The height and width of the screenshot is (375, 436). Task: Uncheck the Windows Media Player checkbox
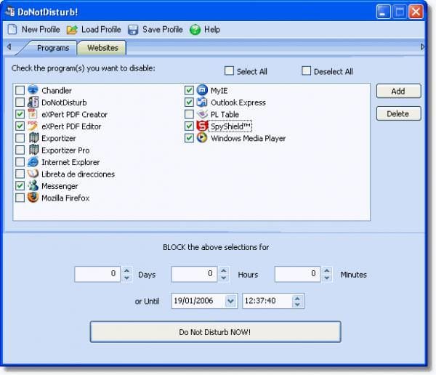tap(189, 138)
